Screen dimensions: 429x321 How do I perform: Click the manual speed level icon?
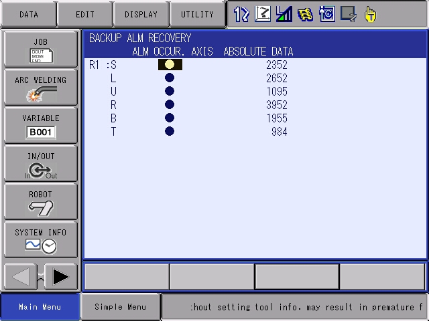point(284,14)
